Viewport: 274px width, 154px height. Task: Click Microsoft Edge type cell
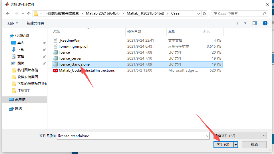(183, 70)
